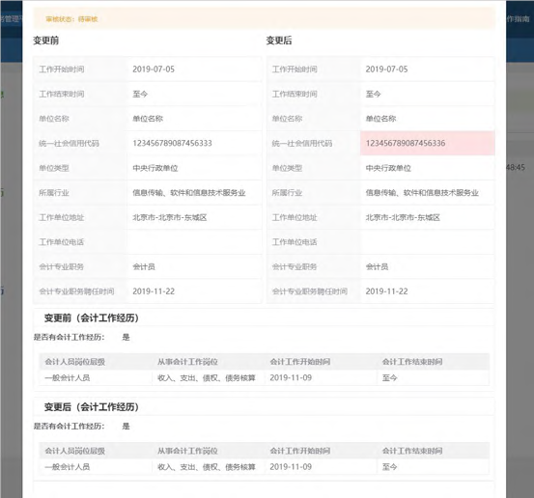Image resolution: width=534 pixels, height=498 pixels.
Task: Select 会计员 value in 变更后 table
Action: 377,266
